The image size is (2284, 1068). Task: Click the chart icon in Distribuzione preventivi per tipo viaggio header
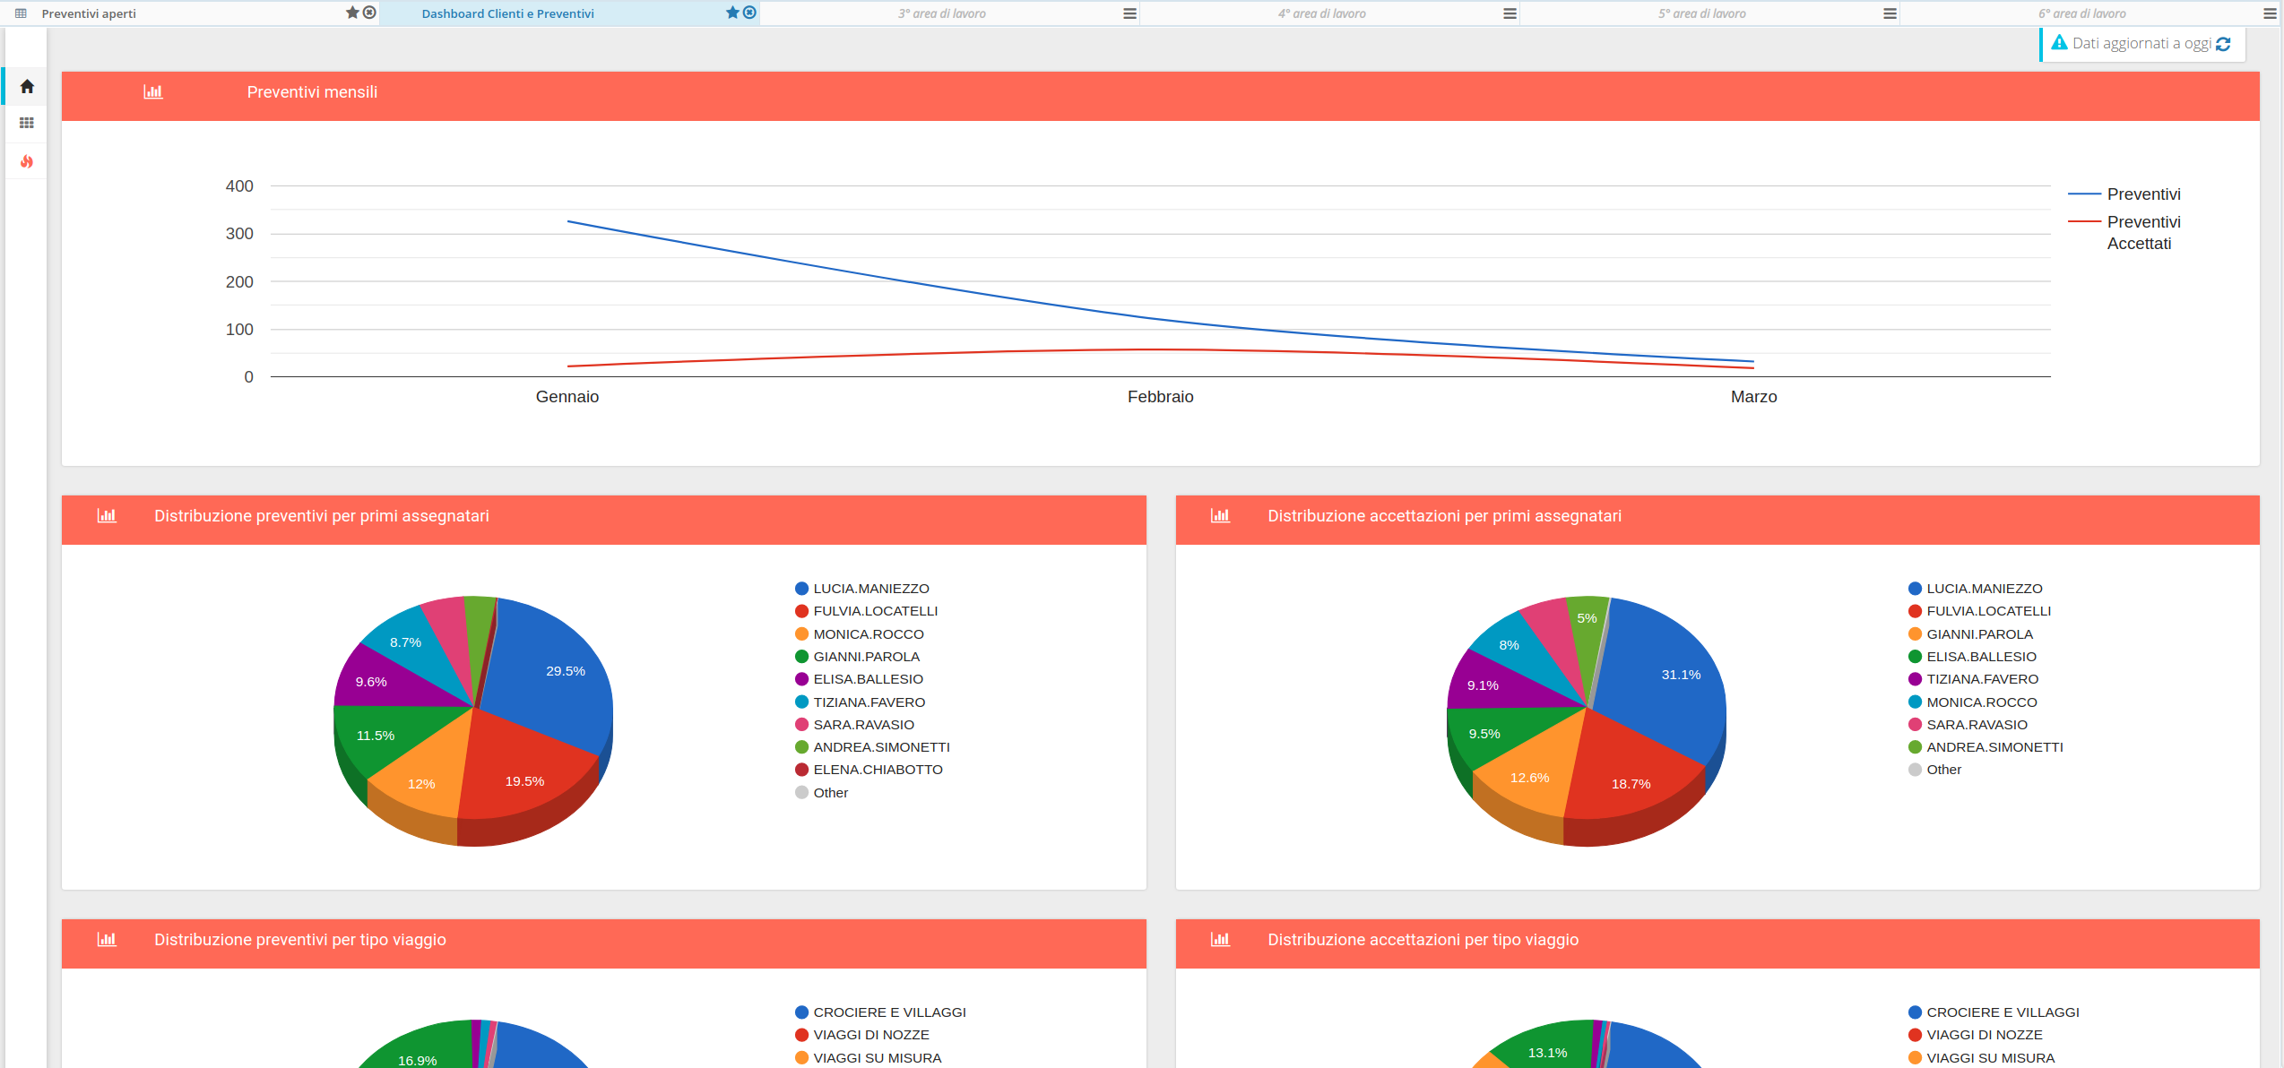(x=107, y=940)
